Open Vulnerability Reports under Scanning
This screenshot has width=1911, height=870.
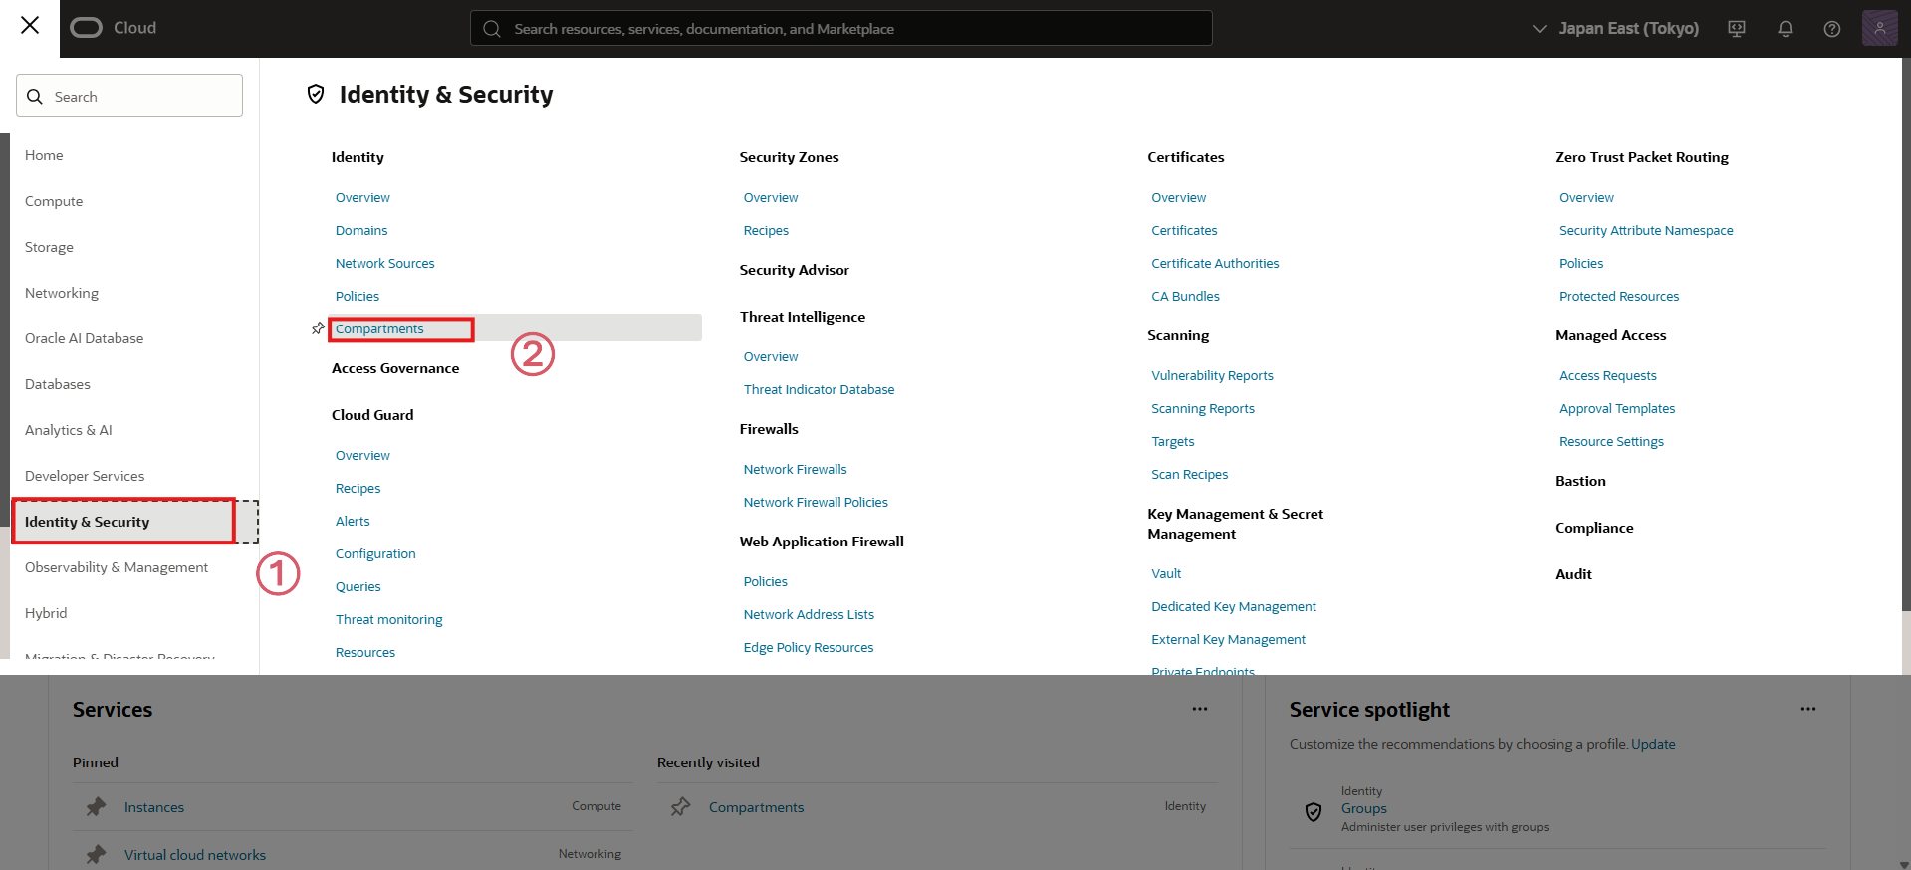[x=1212, y=375]
